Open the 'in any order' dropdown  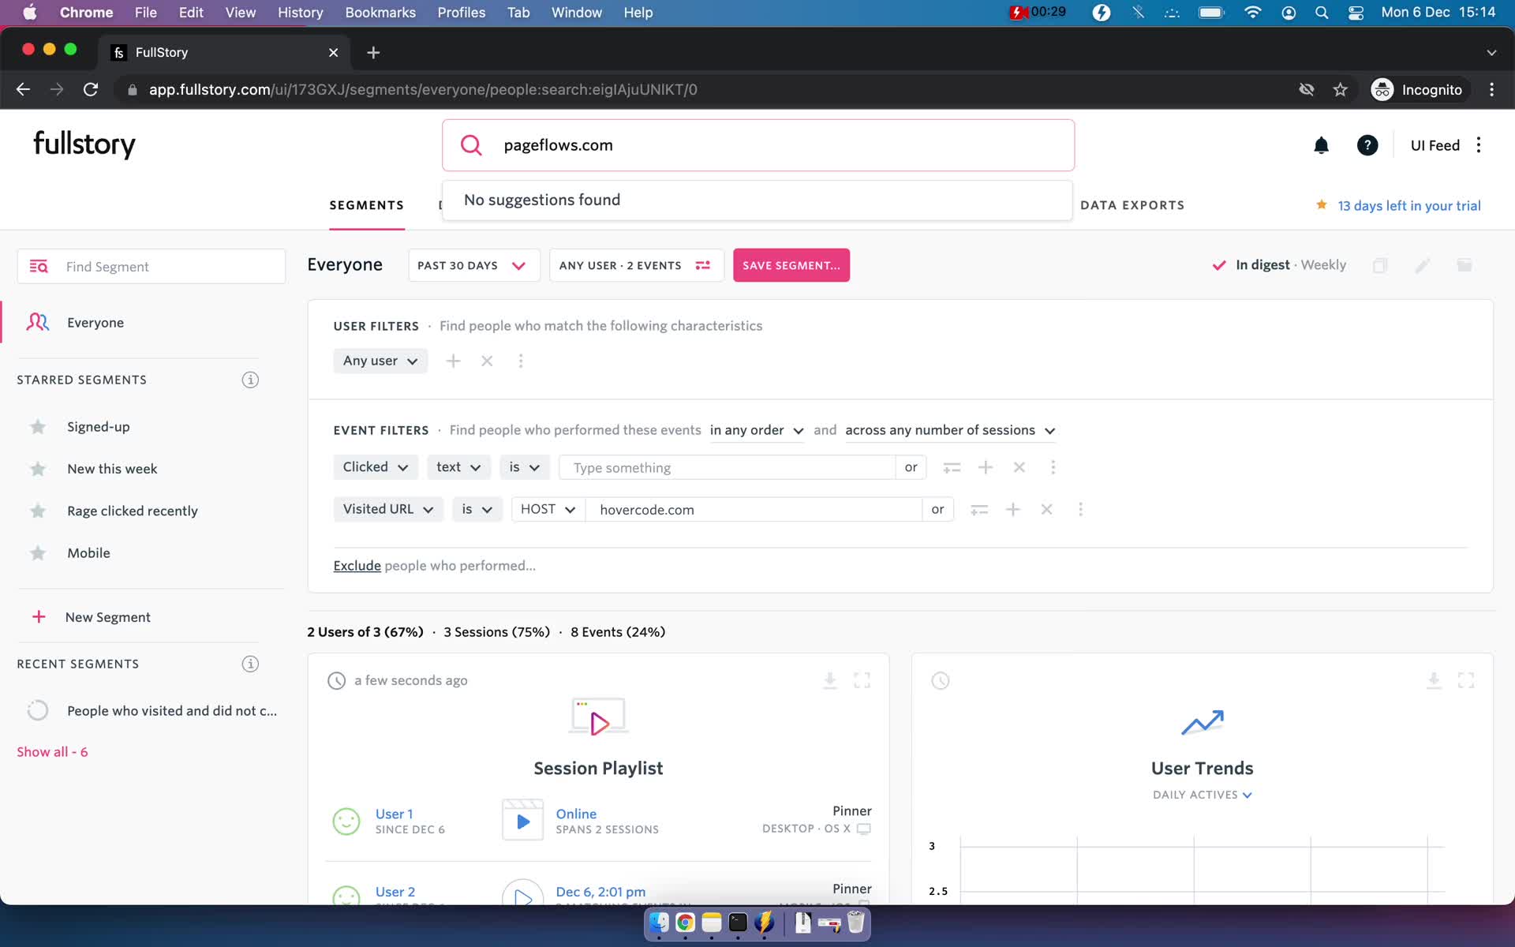pos(757,430)
